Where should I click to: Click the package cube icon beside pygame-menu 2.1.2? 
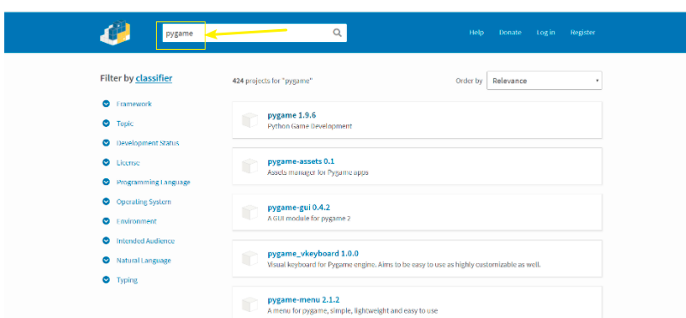tap(250, 304)
